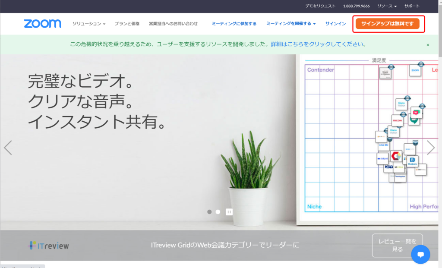Click サインアップは無料です button
Viewport: 442px width, 268px height.
click(387, 24)
